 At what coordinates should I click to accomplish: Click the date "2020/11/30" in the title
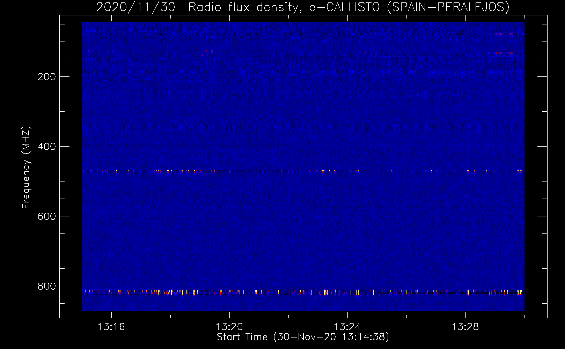click(135, 7)
